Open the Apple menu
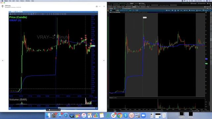This screenshot has width=212, height=119. [x=2, y=1]
